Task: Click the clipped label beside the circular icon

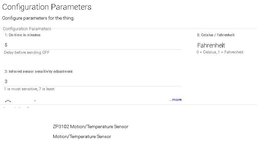Action: 35,101
